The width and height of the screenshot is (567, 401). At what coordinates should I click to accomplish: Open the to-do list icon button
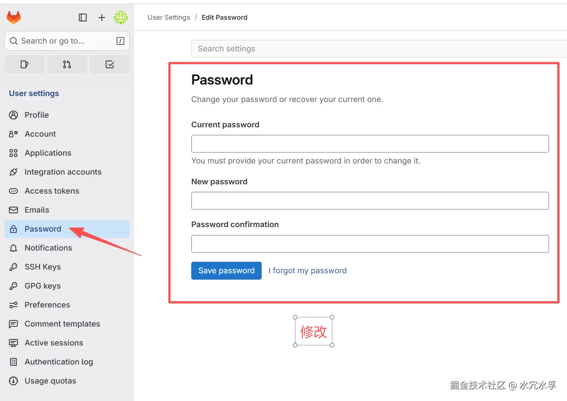coord(110,64)
